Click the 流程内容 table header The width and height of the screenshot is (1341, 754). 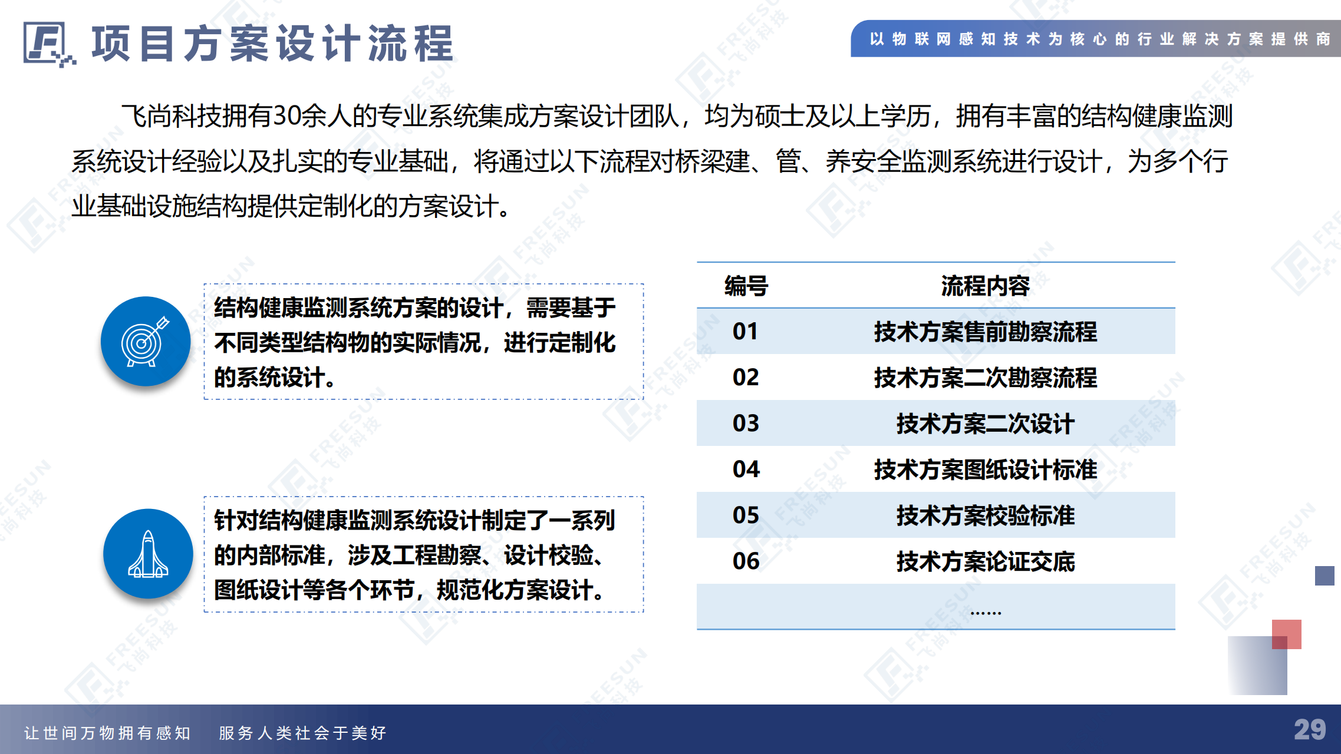click(x=985, y=286)
